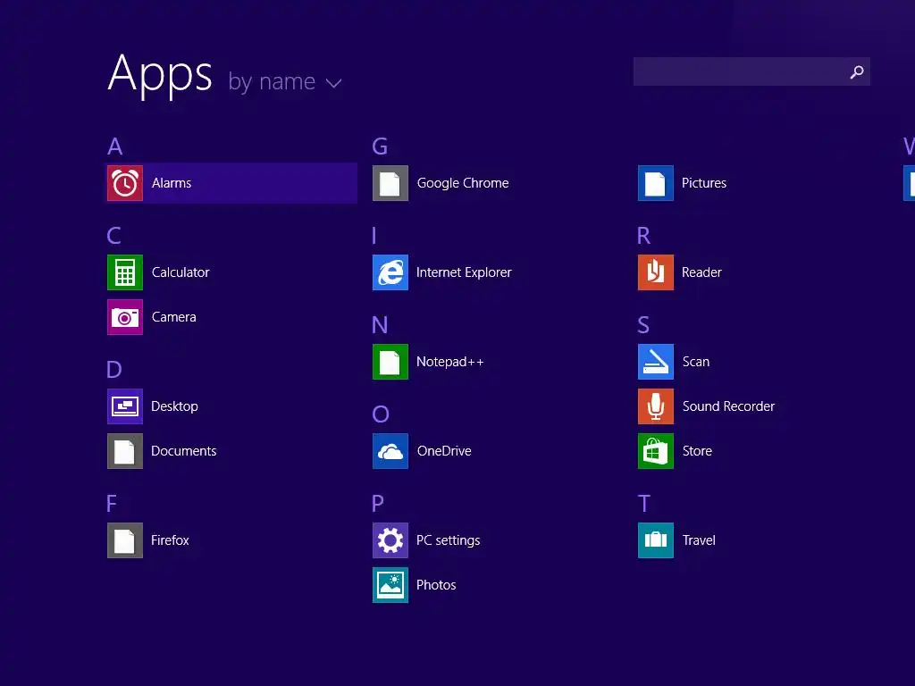Select the F group letter header
This screenshot has width=915, height=686.
(112, 504)
